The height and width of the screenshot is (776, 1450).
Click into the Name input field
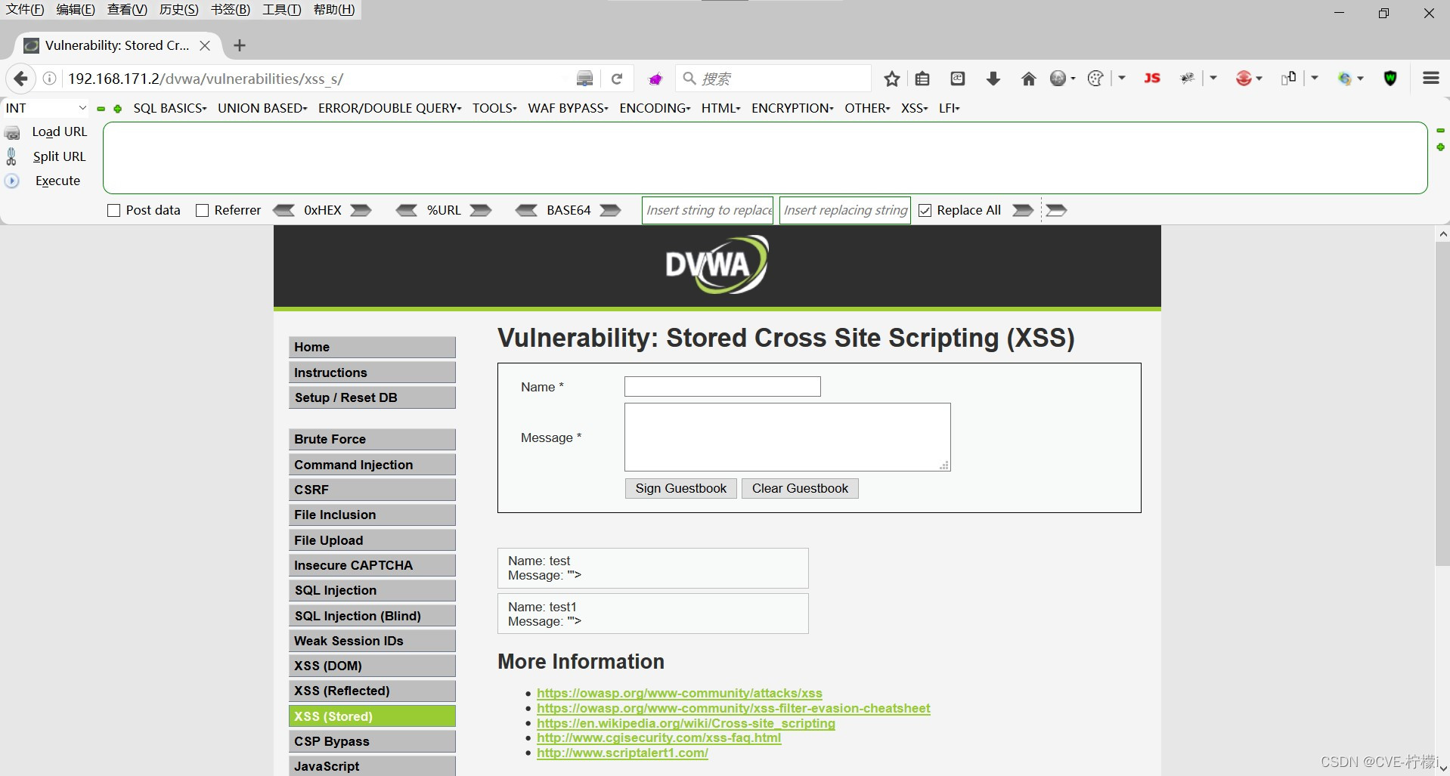723,387
